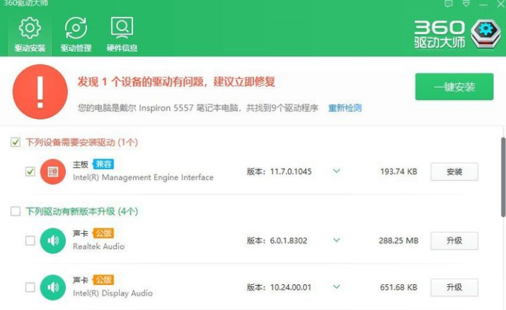Click the Intel Display Audio speaker icon

tap(53, 287)
